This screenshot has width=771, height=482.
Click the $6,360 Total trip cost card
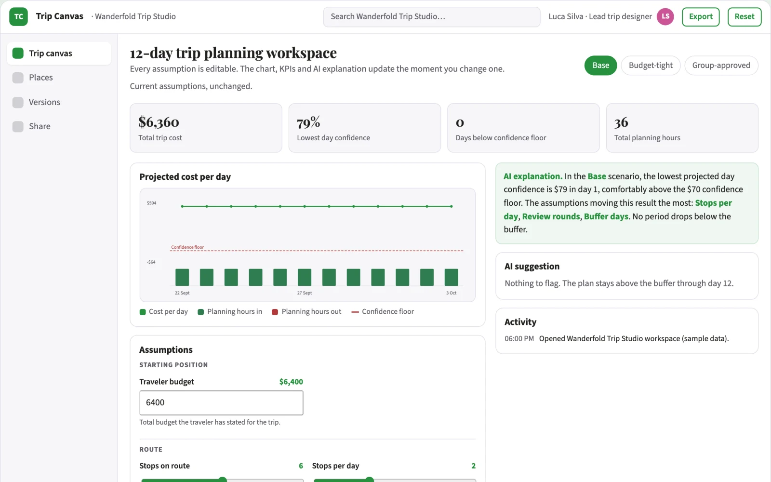click(206, 128)
